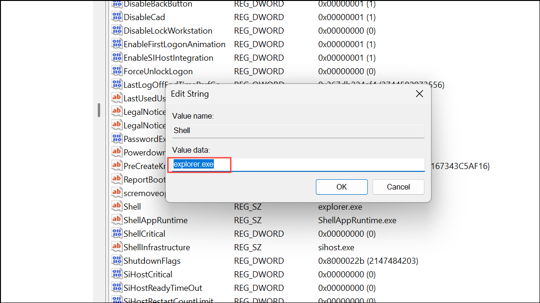The width and height of the screenshot is (540, 303).
Task: Click the EnableSIHostIntegration value icon
Action: 117,57
